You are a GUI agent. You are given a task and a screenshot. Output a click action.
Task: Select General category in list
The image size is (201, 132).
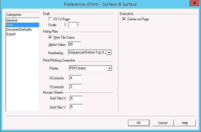point(12,20)
